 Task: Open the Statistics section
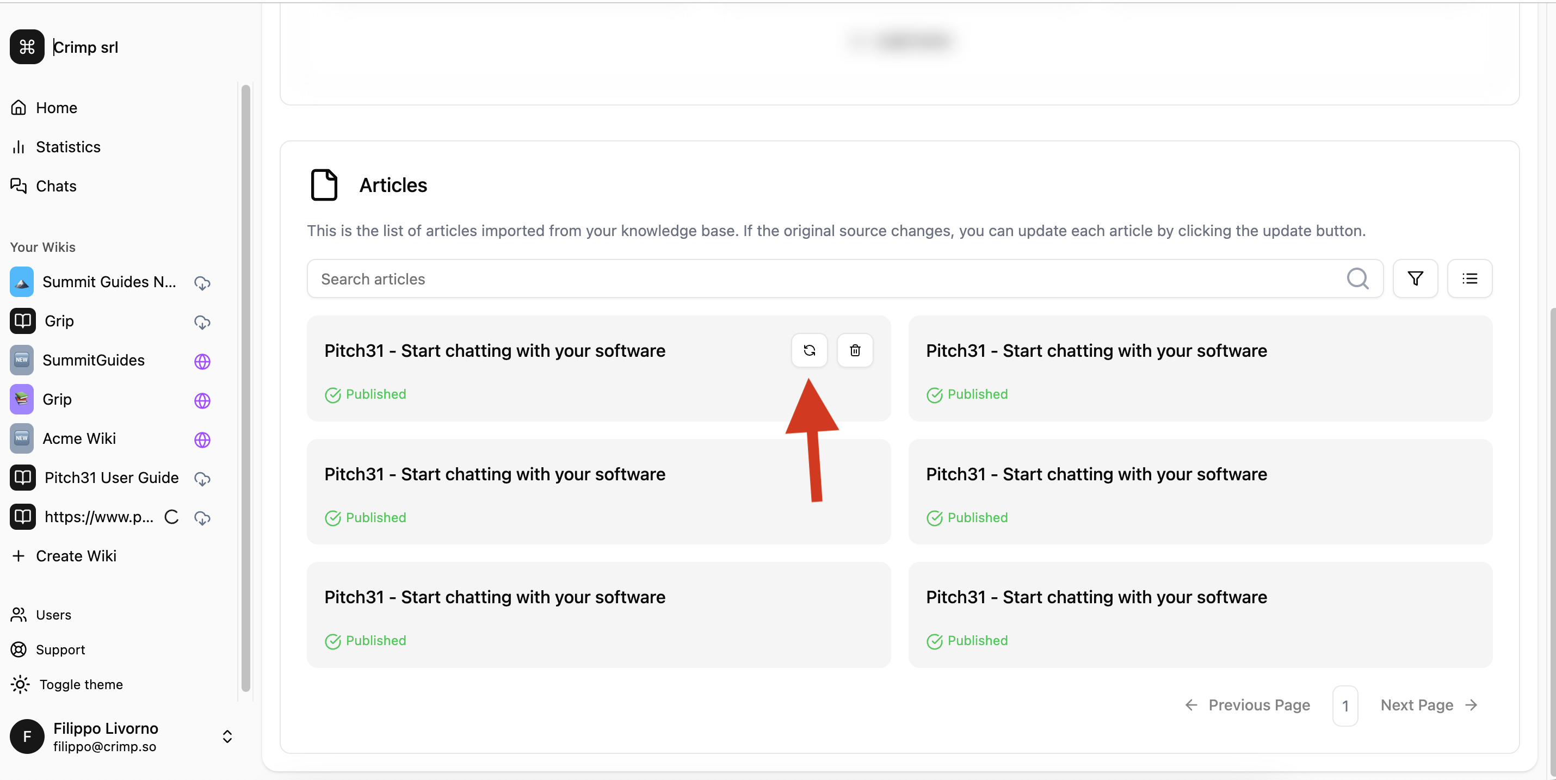tap(67, 147)
